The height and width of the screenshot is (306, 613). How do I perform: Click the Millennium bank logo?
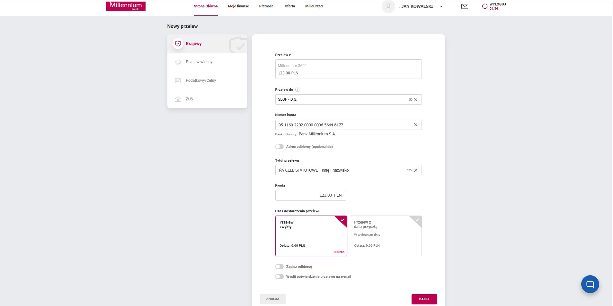point(126,6)
